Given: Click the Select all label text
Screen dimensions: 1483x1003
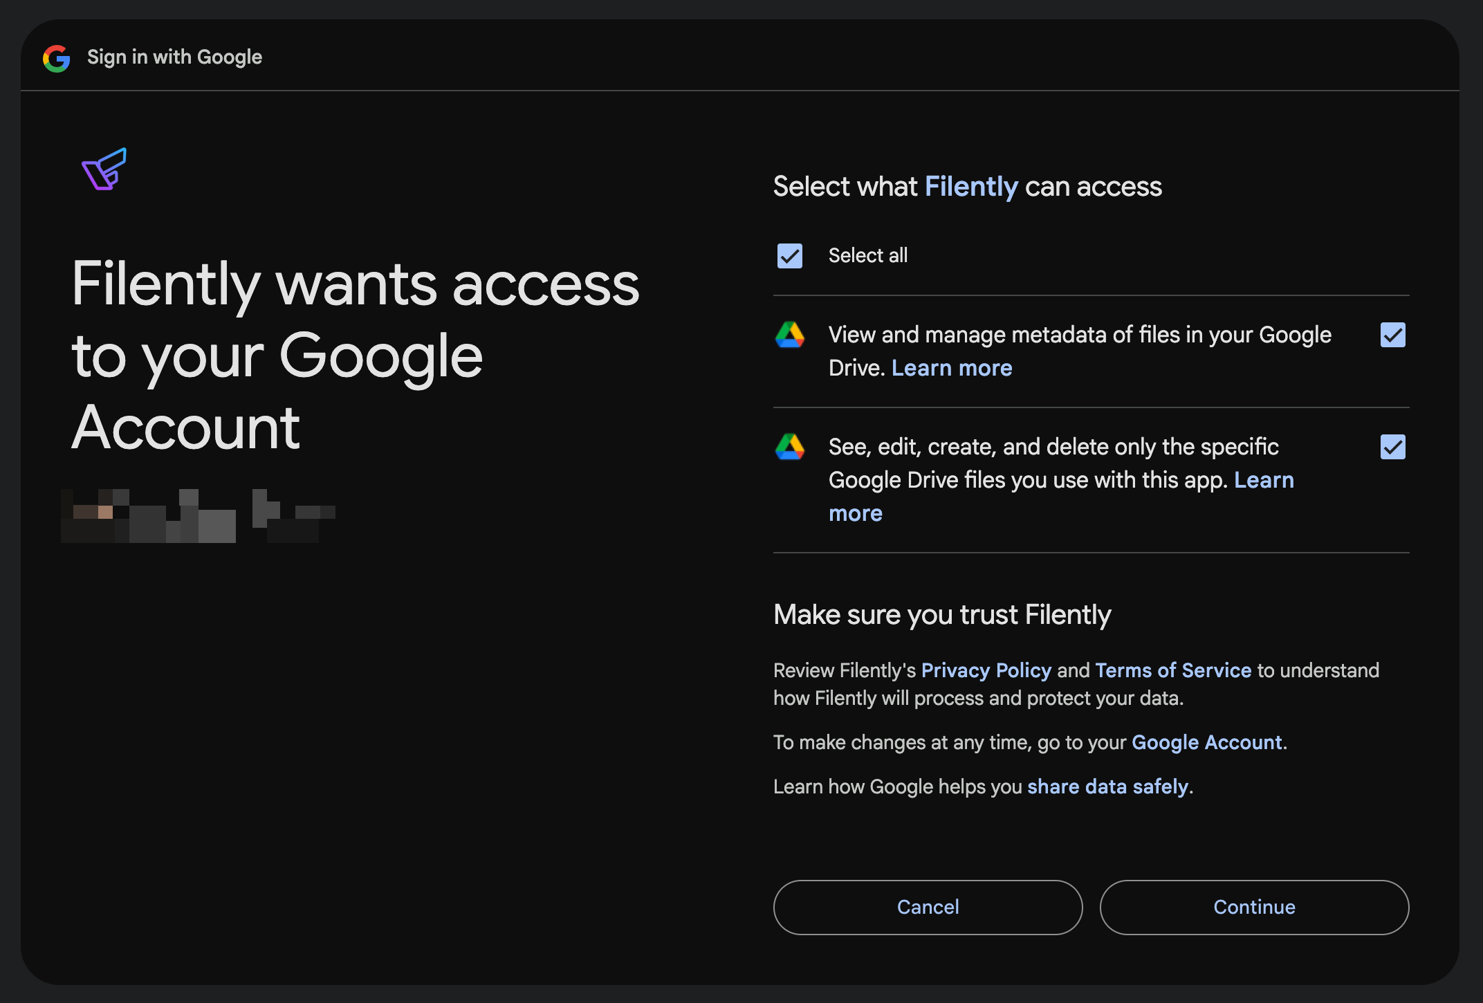Looking at the screenshot, I should pyautogui.click(x=868, y=256).
